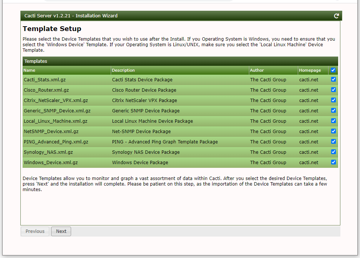This screenshot has width=360, height=258.
Task: Uncheck the Synology_NAS.xml.gz checkbox
Action: pos(333,152)
